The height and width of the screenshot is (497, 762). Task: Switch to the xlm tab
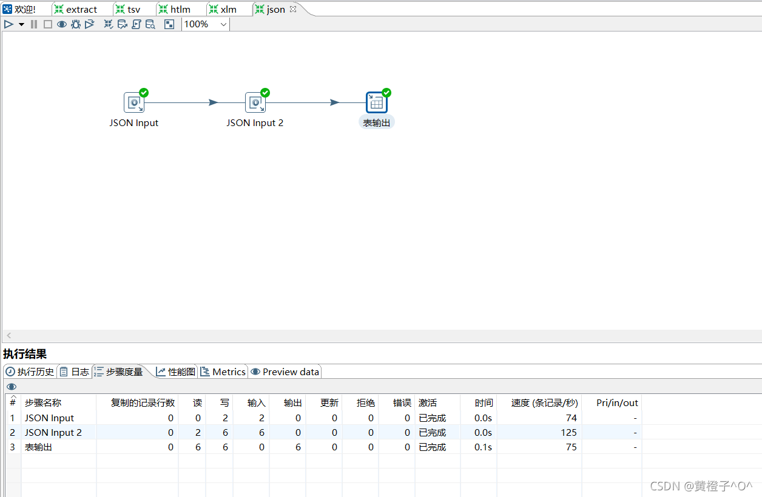223,9
